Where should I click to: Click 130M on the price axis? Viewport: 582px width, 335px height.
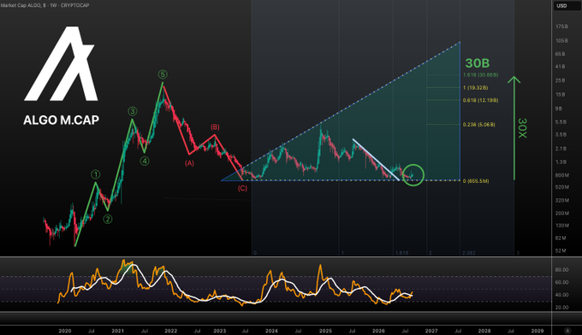[x=562, y=226]
